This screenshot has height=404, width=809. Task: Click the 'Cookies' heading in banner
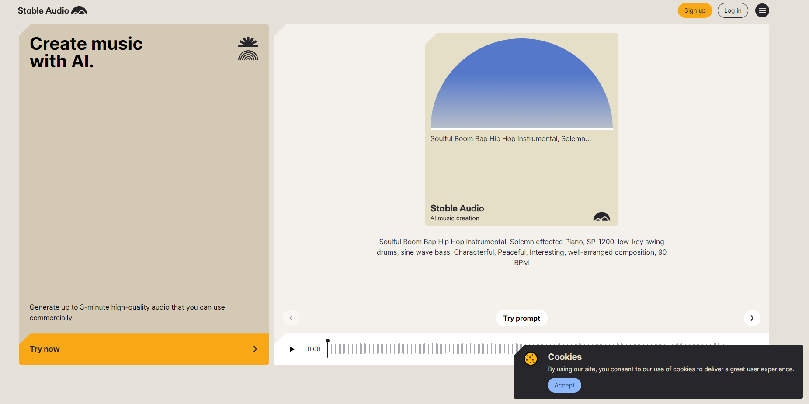pos(565,357)
